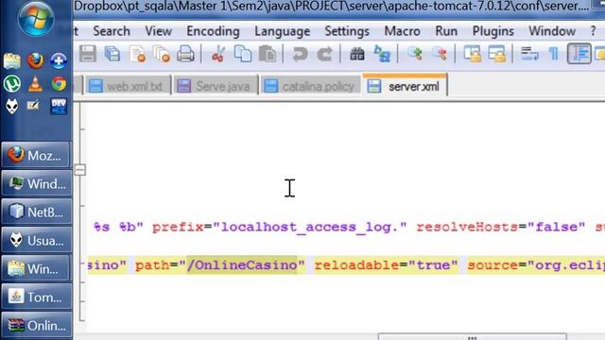
Task: Switch to the Win... taskbar window
Action: tap(36, 268)
